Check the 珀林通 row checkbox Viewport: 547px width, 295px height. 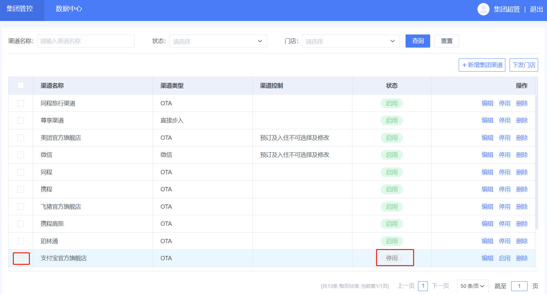(21, 241)
